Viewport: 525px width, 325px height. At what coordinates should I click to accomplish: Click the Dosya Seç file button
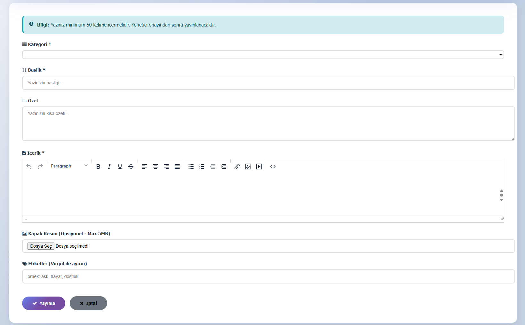[x=41, y=246]
